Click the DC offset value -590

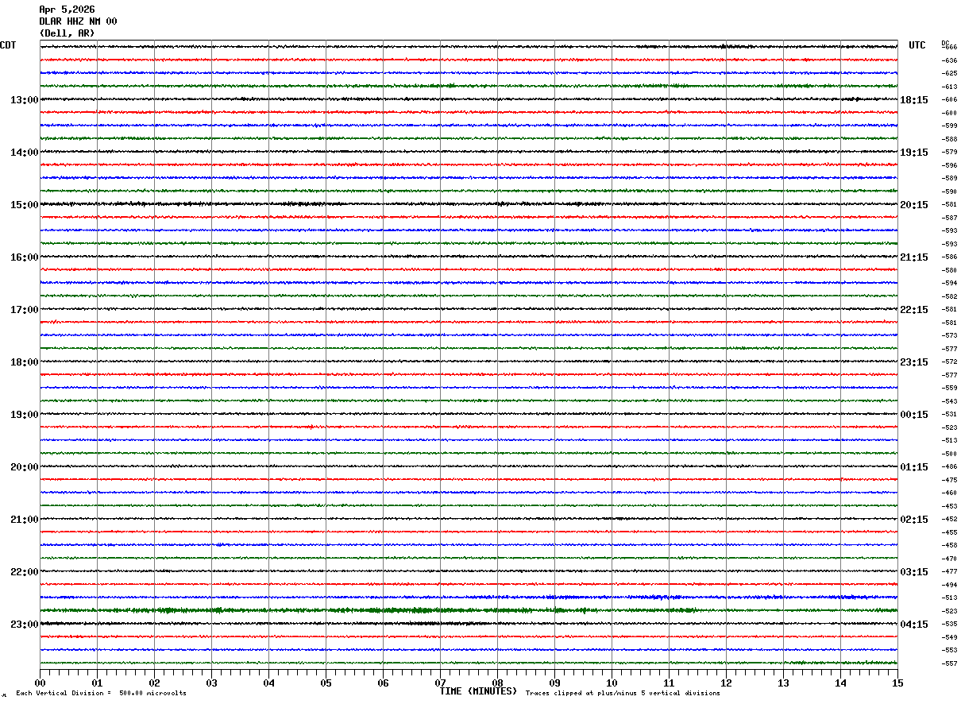point(949,191)
